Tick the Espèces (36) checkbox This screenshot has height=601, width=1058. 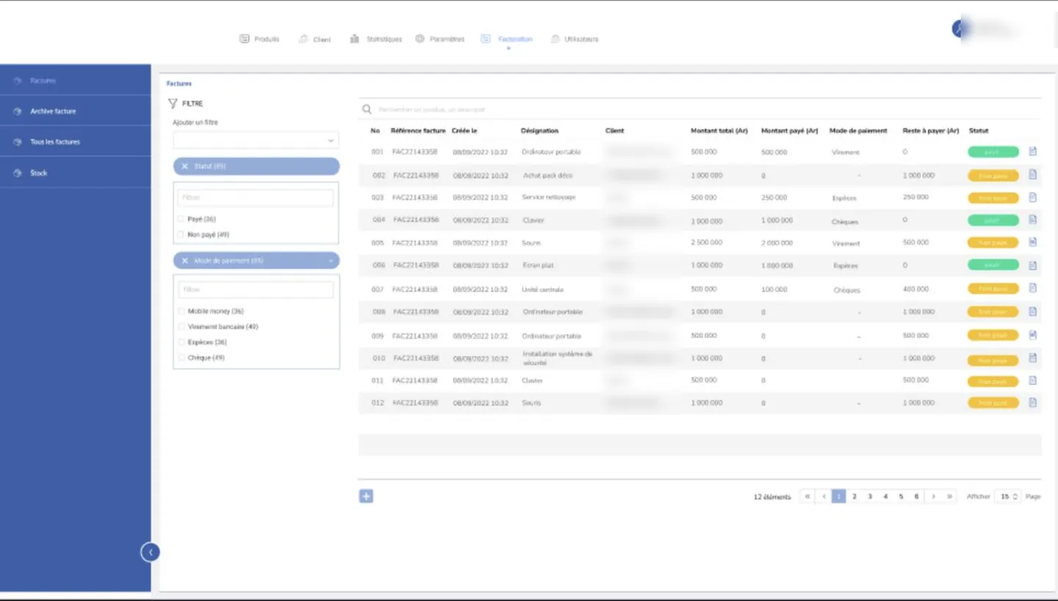(x=181, y=342)
